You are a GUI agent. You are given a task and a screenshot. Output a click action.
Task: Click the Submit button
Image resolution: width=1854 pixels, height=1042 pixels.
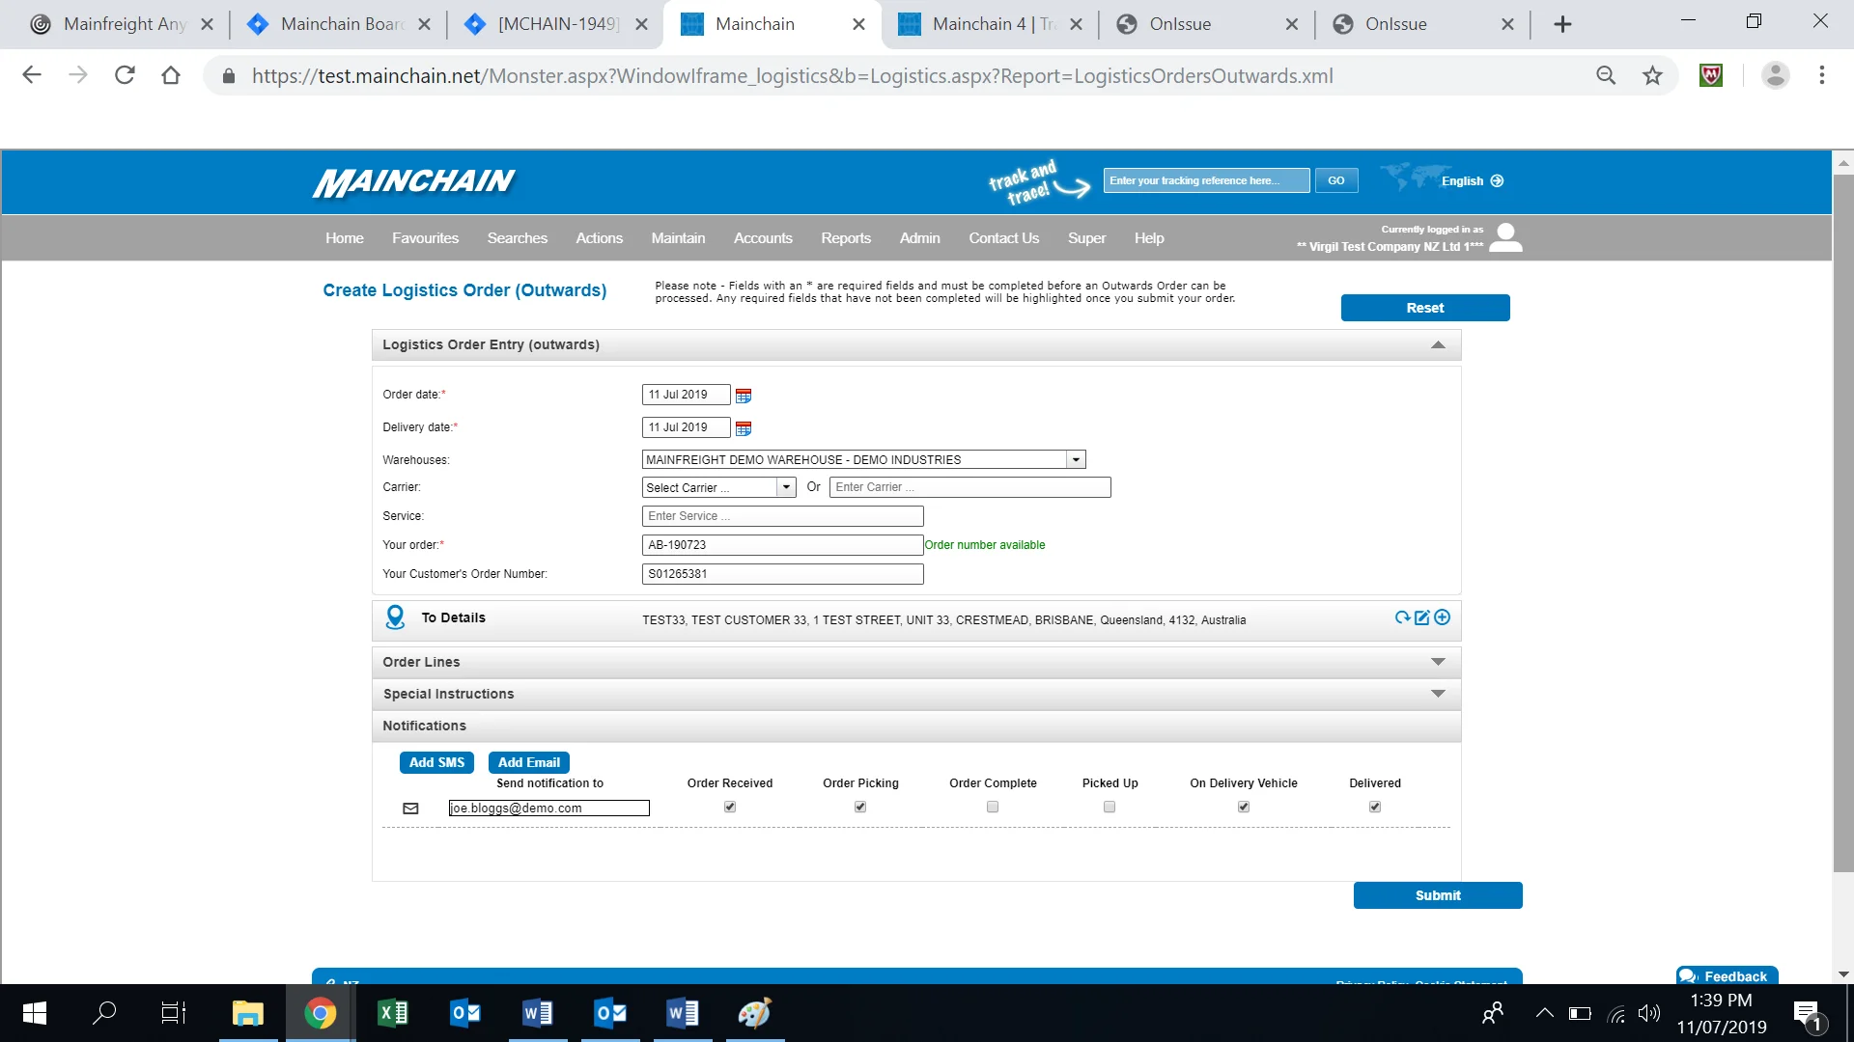click(x=1438, y=894)
